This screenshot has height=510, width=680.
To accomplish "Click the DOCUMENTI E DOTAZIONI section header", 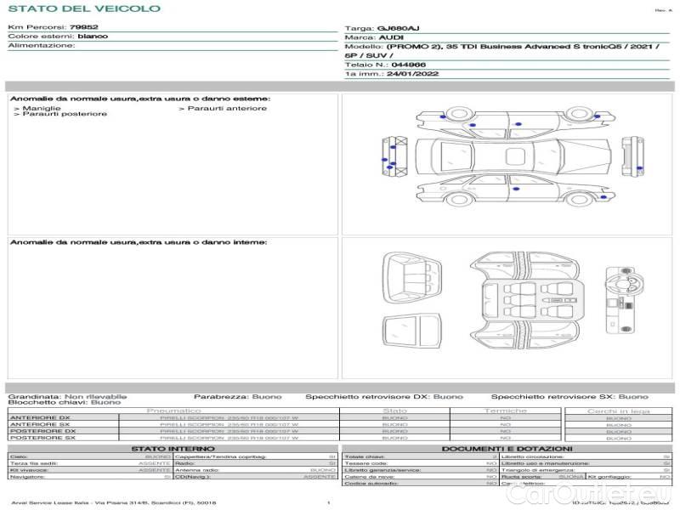I will tap(507, 449).
